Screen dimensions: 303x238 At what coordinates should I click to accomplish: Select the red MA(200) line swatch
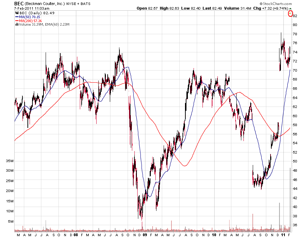tap(17, 21)
